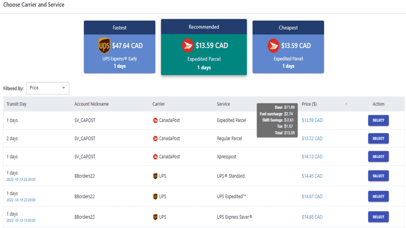Click Canada Post logo in Recommended card
Viewport: 406px width, 228px height.
pyautogui.click(x=187, y=45)
